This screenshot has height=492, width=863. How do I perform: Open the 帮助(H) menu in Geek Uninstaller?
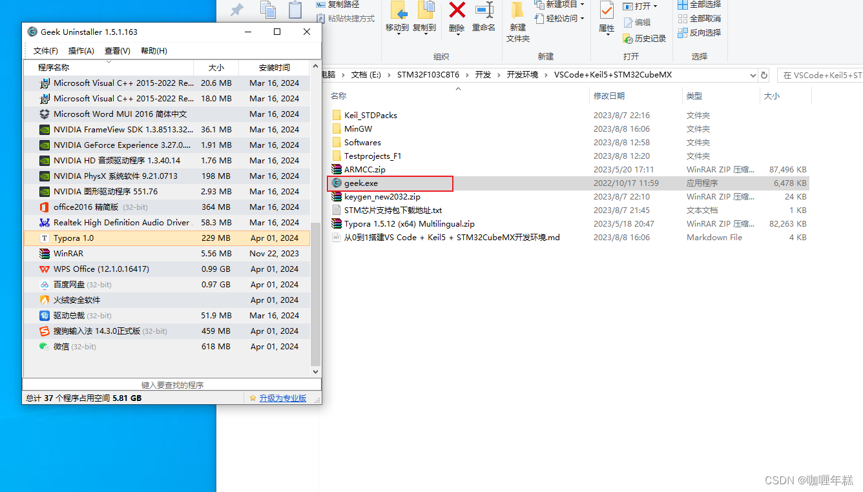pyautogui.click(x=154, y=51)
